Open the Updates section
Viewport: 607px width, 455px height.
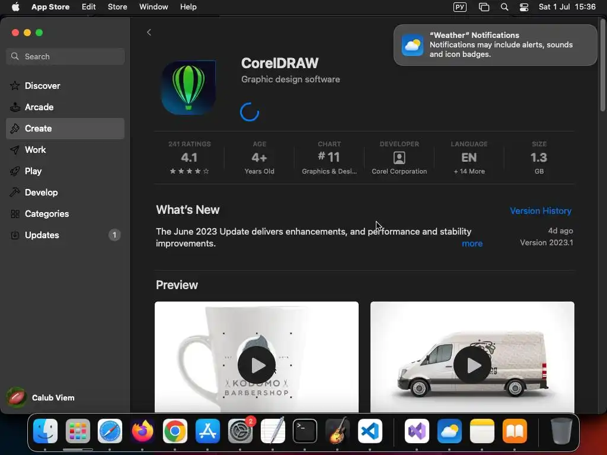(x=65, y=235)
